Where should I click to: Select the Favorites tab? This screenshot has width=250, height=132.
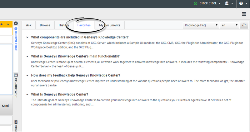(84, 25)
